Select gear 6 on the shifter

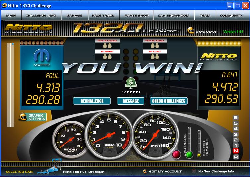pyautogui.click(x=236, y=118)
